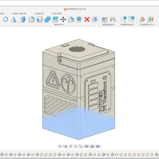159x159 pixels.
Task: Click the Orbit navigation tool
Action: 60,146
